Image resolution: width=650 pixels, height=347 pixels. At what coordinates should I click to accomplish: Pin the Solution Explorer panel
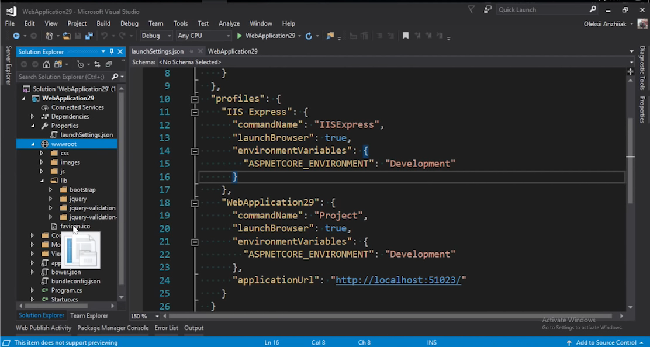coord(112,51)
